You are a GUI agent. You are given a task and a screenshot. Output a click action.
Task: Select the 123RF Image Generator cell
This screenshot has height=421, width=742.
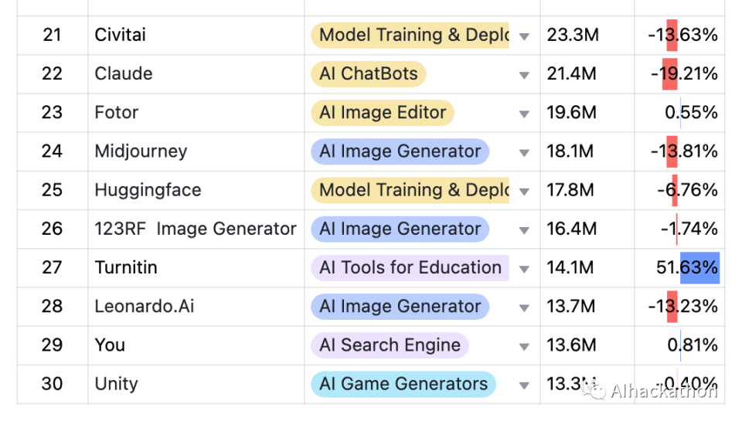tap(196, 229)
